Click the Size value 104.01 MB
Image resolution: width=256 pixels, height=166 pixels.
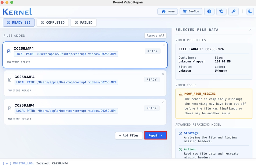coord(223,61)
